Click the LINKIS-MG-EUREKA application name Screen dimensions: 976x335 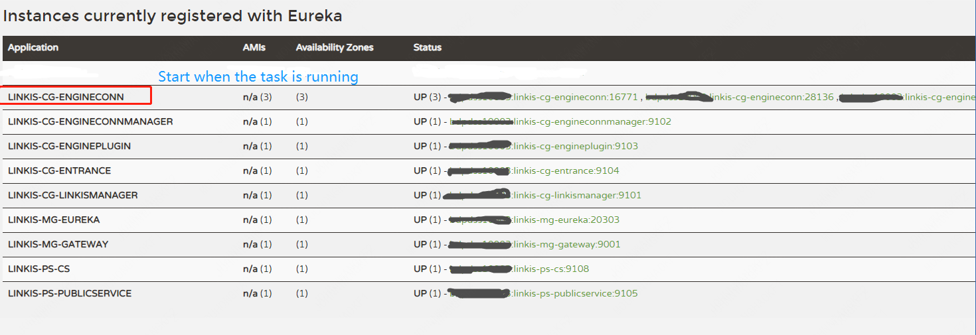[x=54, y=220]
